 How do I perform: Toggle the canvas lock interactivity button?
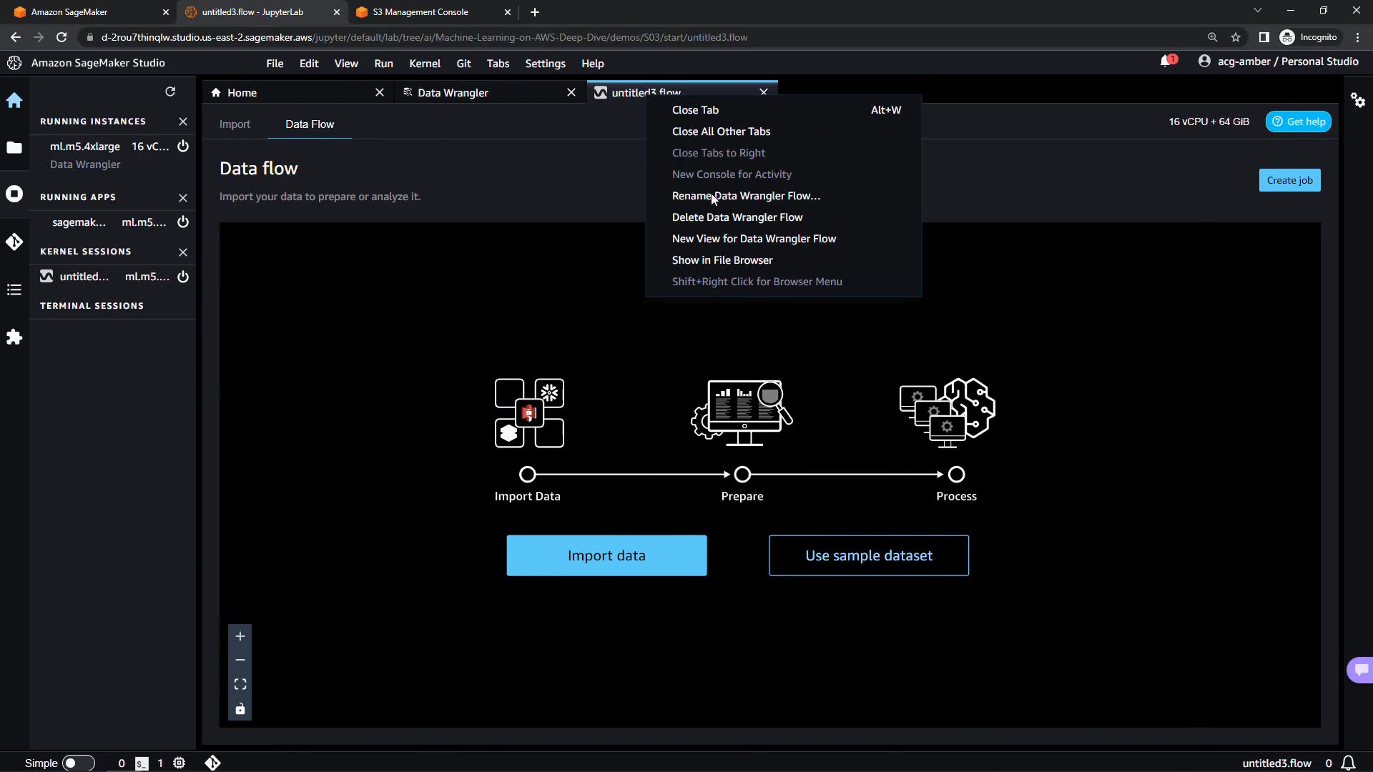[240, 708]
